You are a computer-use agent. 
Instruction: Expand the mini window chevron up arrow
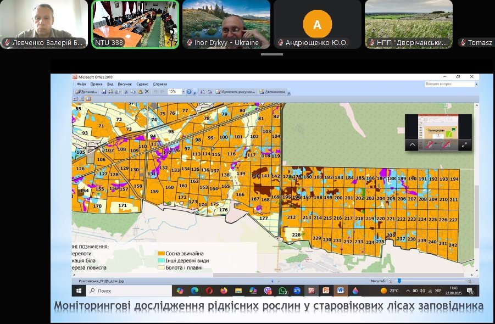click(412, 145)
